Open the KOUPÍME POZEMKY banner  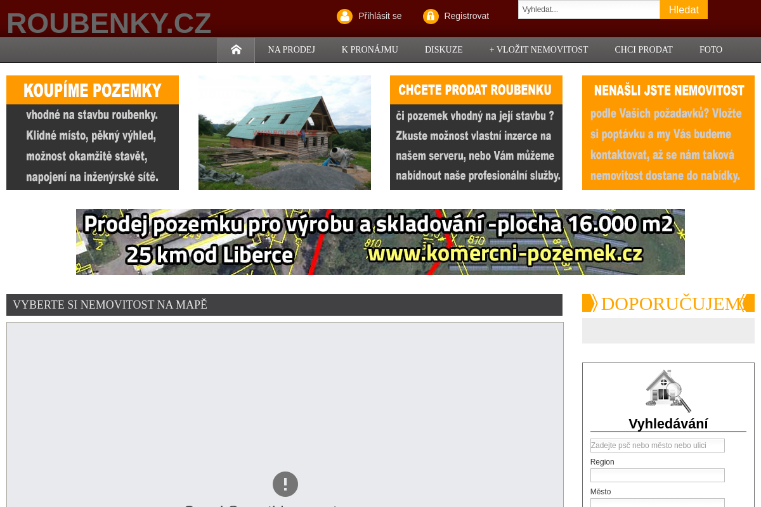point(93,132)
